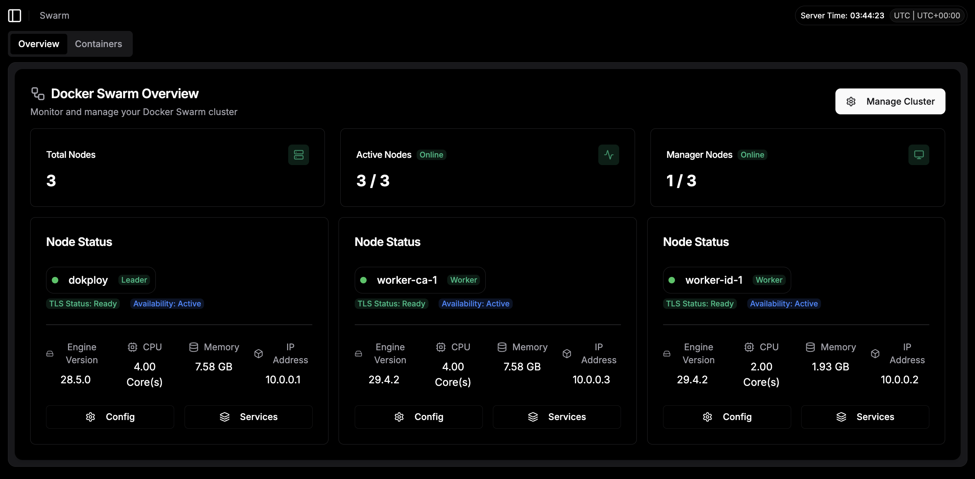Click the Manager Nodes monitor icon
Viewport: 975px width, 479px height.
click(x=919, y=155)
